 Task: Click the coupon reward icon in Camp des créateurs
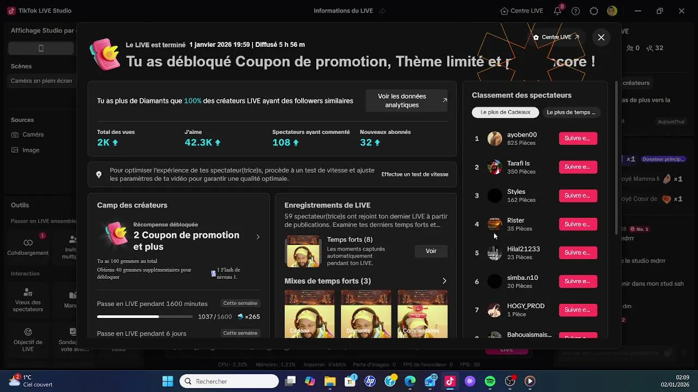point(116,235)
